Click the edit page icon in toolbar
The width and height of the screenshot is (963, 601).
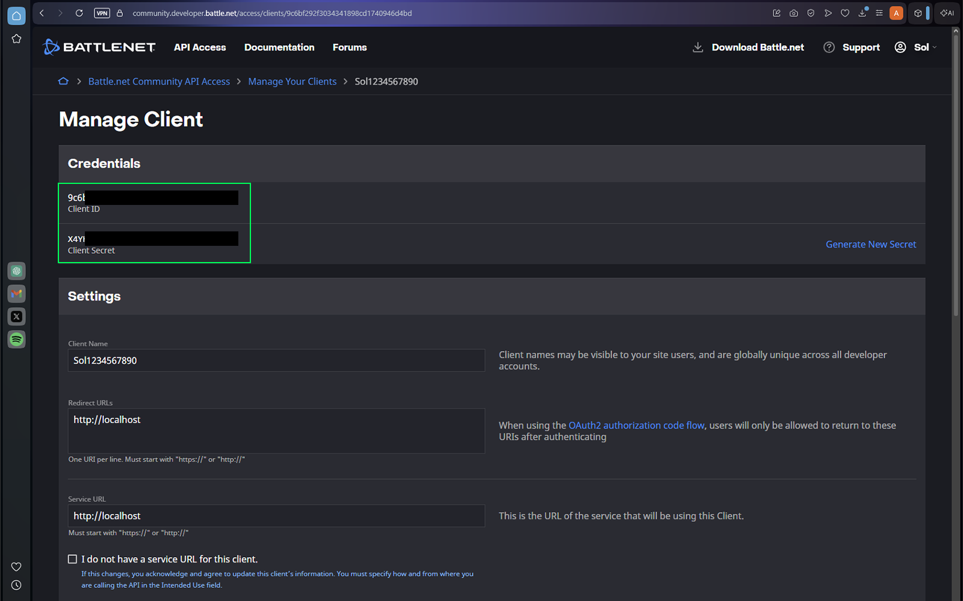click(x=776, y=13)
